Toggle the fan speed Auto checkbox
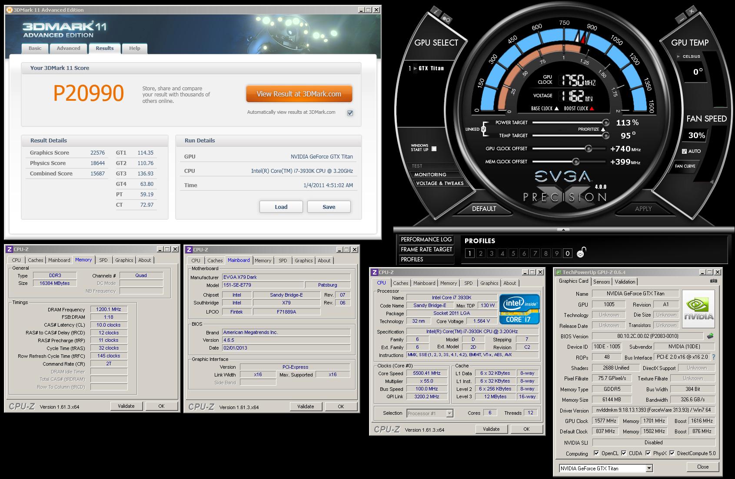Screen dimensions: 735x479 coord(685,151)
